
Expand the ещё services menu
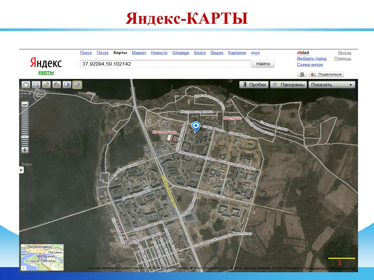255,52
